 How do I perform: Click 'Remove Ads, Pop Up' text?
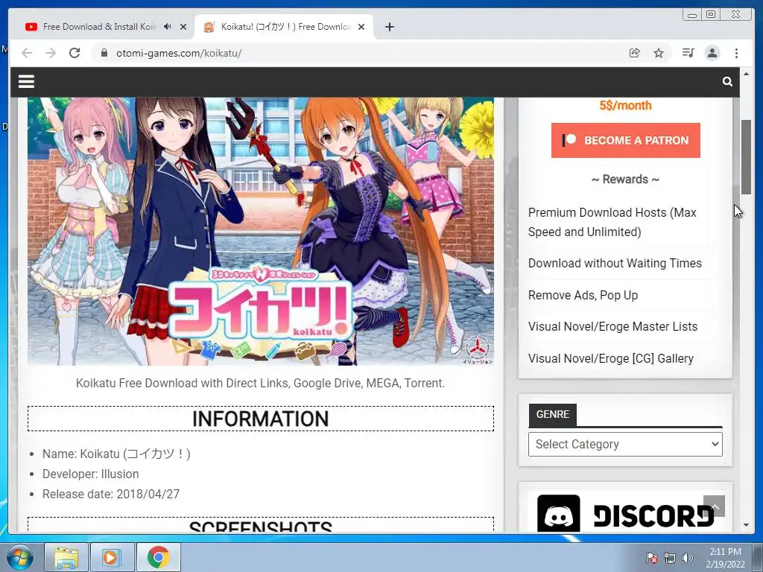[x=583, y=295]
